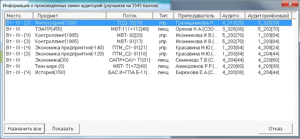This screenshot has width=300, height=139.
Task: Select the История(150) row
Action: pos(148,72)
